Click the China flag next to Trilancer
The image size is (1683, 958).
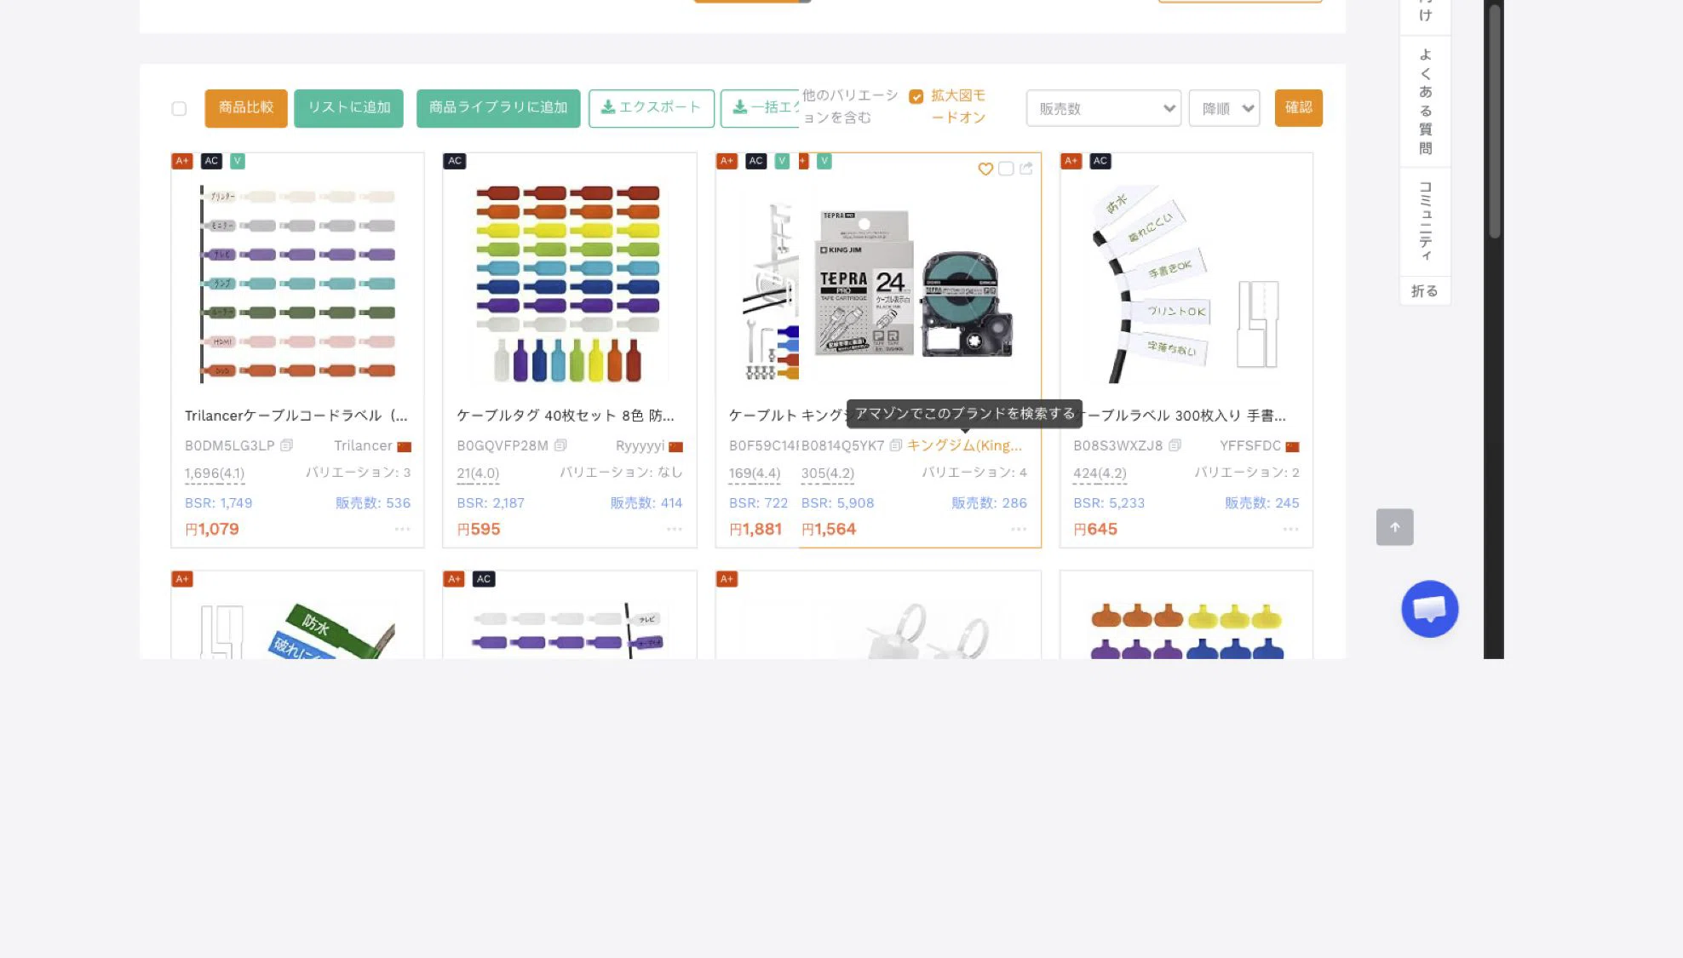click(405, 447)
